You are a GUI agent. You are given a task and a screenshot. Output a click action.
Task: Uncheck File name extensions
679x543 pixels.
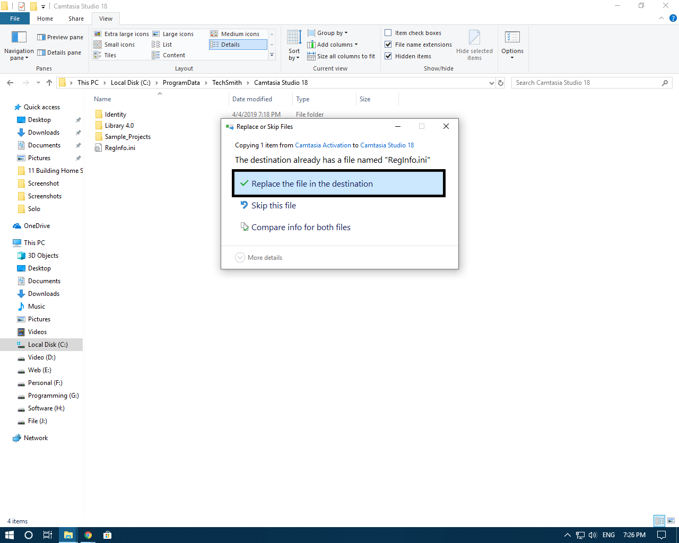click(388, 45)
